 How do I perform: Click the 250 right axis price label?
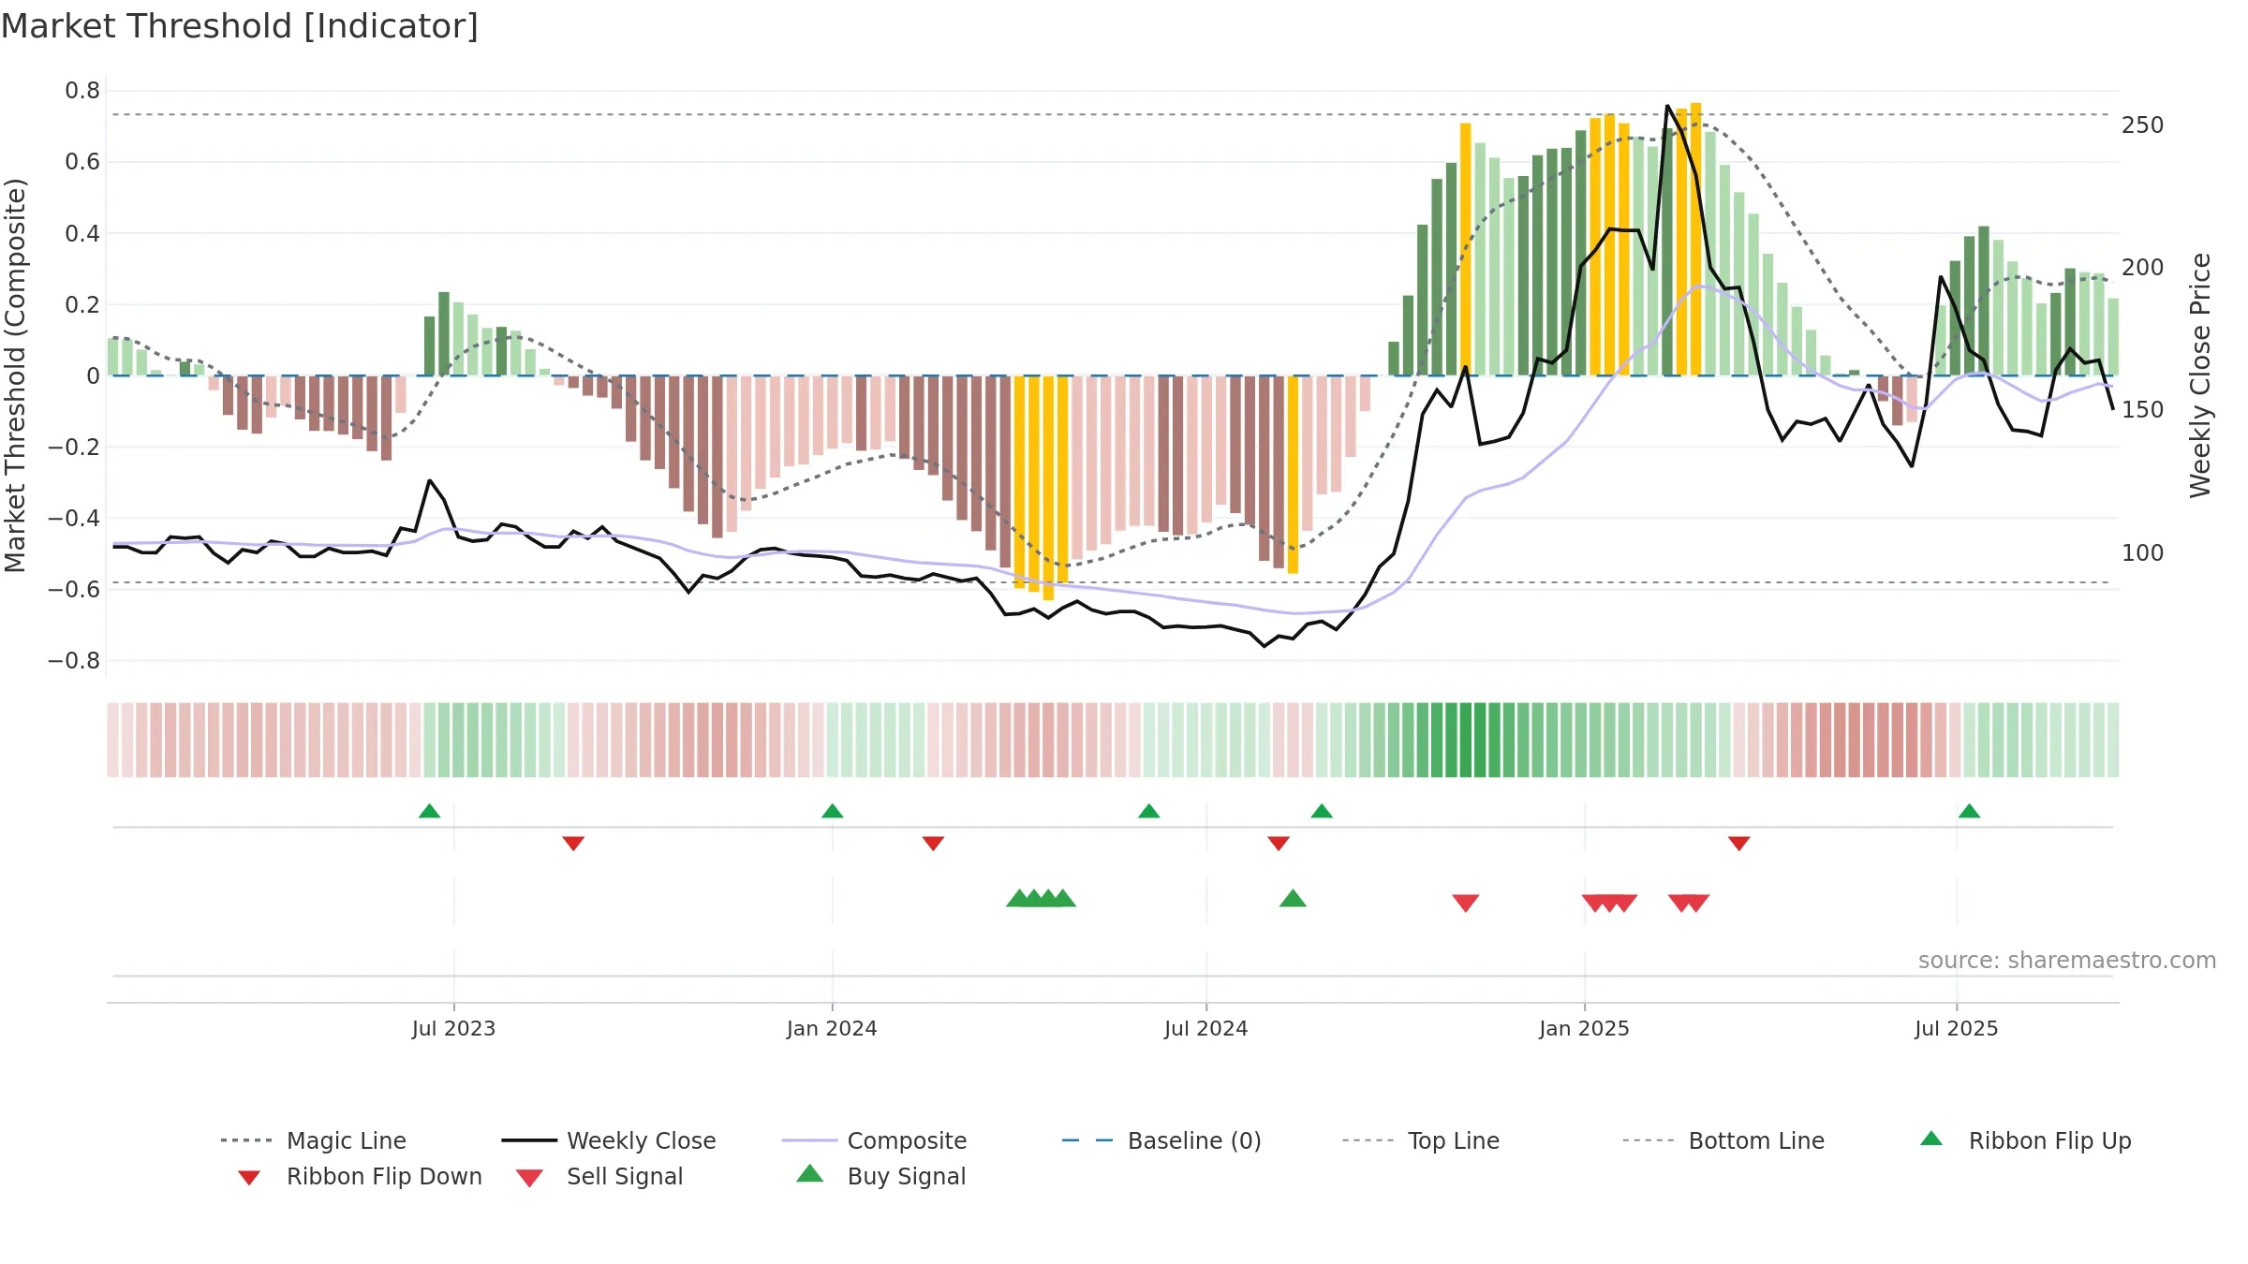[x=2143, y=125]
